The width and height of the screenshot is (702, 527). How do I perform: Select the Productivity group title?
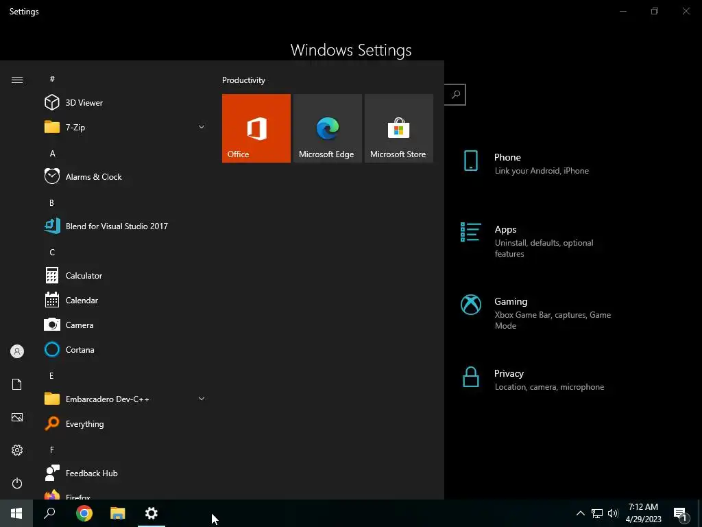coord(243,80)
